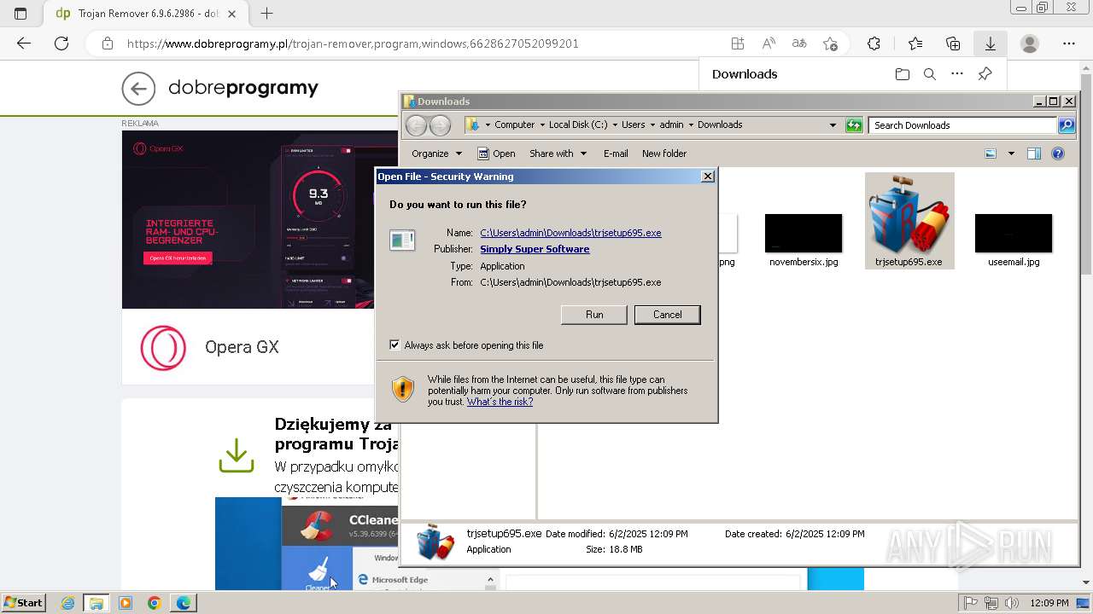Click the Users breadcrumb segment

tap(633, 125)
